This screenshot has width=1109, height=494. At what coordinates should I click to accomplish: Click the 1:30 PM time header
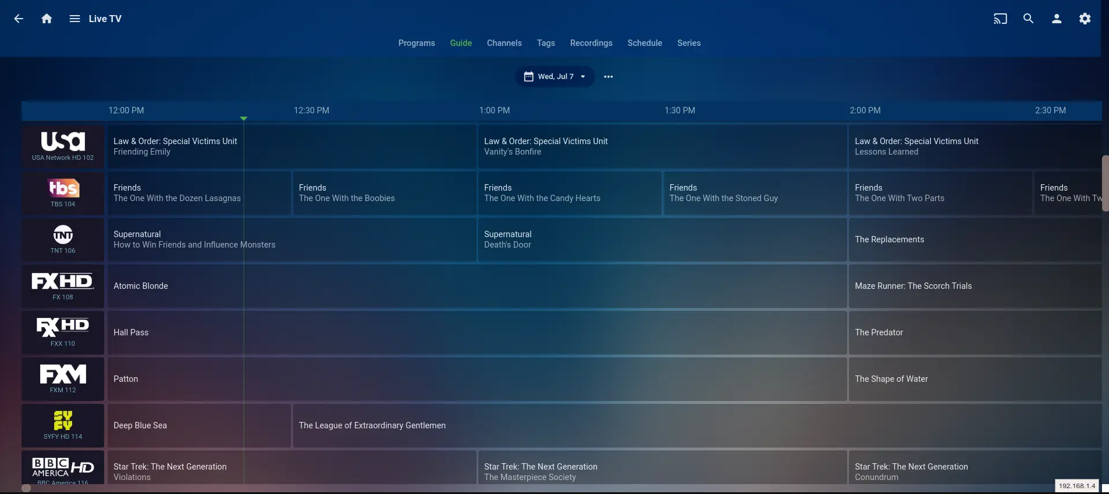coord(680,110)
